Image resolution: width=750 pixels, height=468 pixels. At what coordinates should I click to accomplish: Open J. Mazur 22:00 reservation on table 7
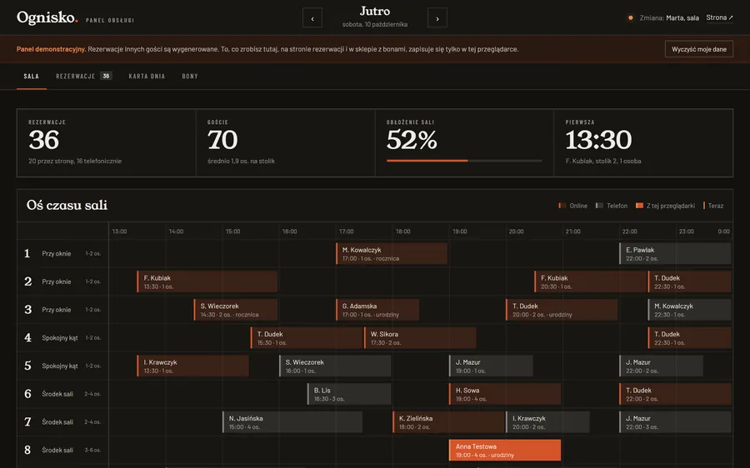[x=675, y=422]
